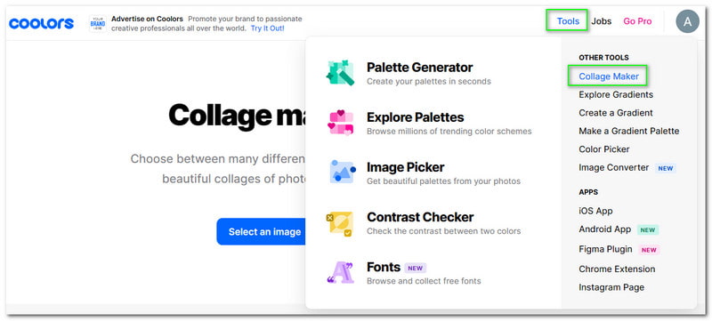Open the Tools menu
This screenshot has height=321, width=712.
click(x=568, y=21)
